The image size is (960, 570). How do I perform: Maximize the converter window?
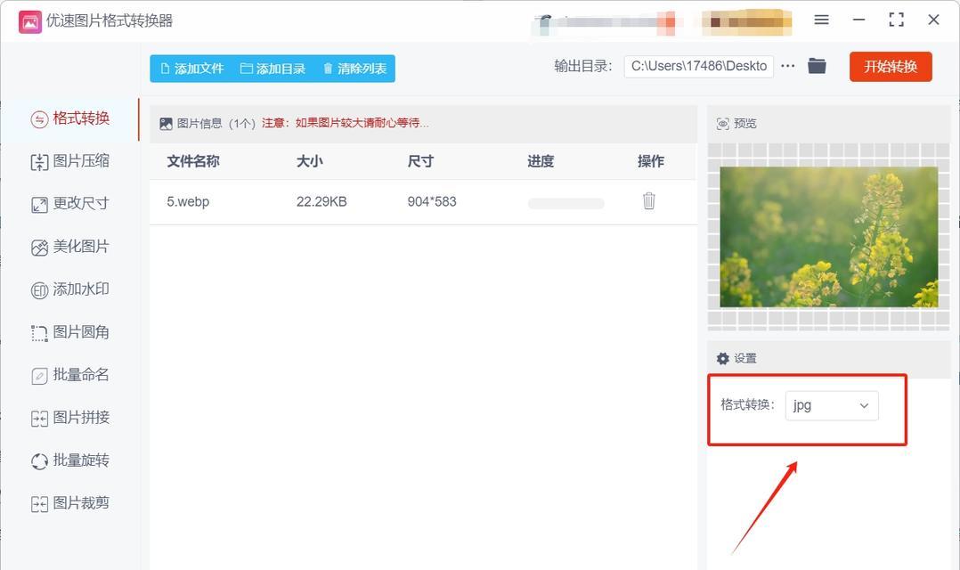pos(896,20)
